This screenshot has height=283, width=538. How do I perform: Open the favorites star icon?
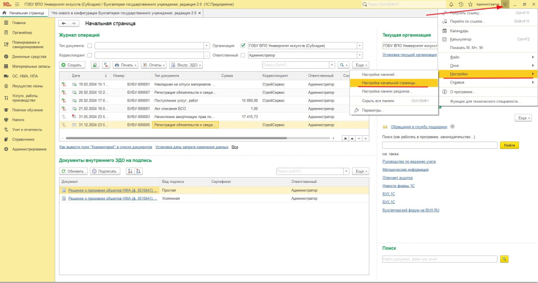click(470, 4)
